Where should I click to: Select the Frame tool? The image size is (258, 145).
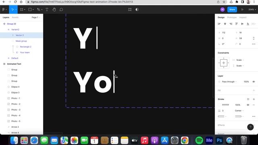[x=21, y=10]
